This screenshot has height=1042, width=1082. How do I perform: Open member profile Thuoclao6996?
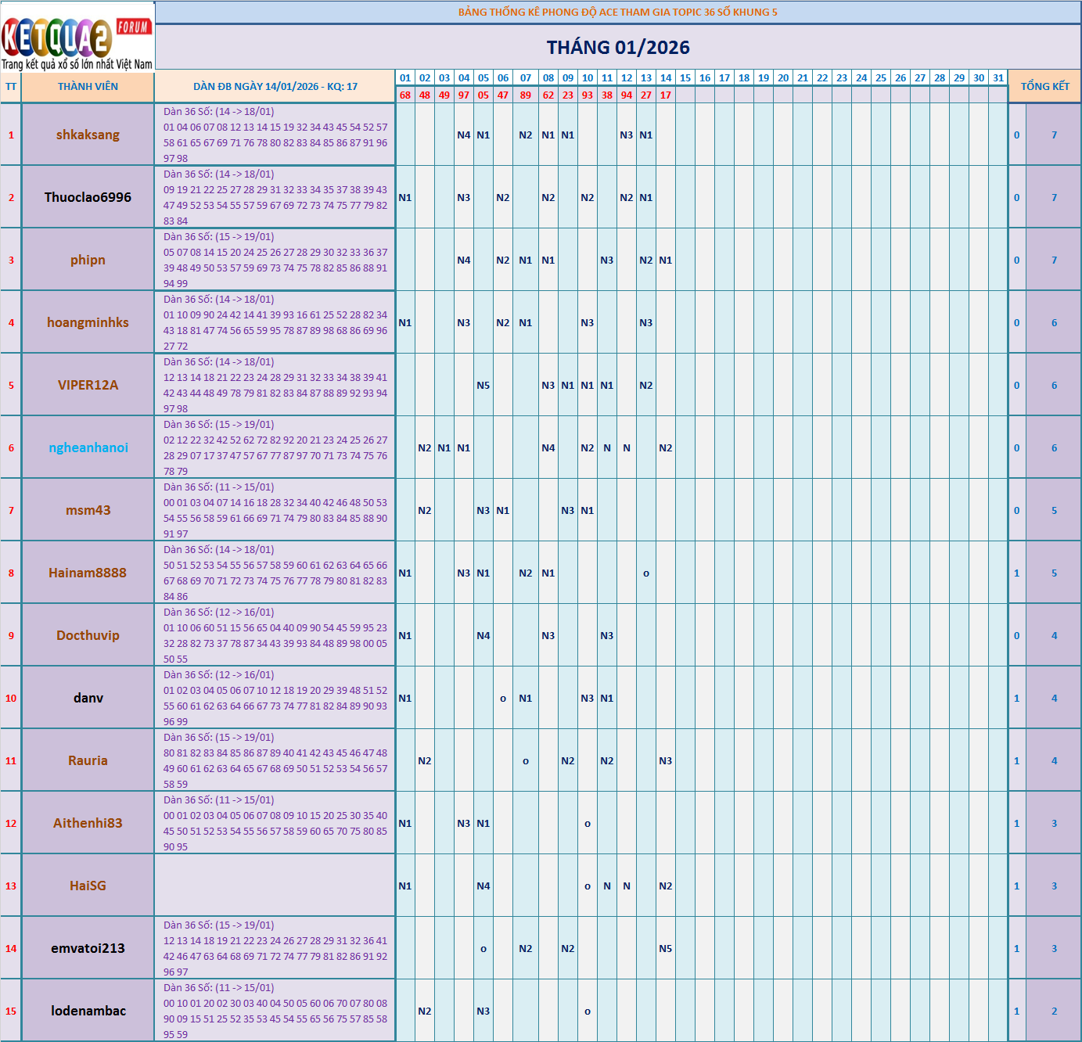tap(88, 197)
